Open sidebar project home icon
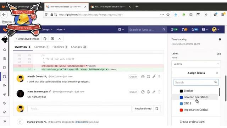Image resolution: width=227 pixels, height=128 pixels. pyautogui.click(x=5, y=50)
